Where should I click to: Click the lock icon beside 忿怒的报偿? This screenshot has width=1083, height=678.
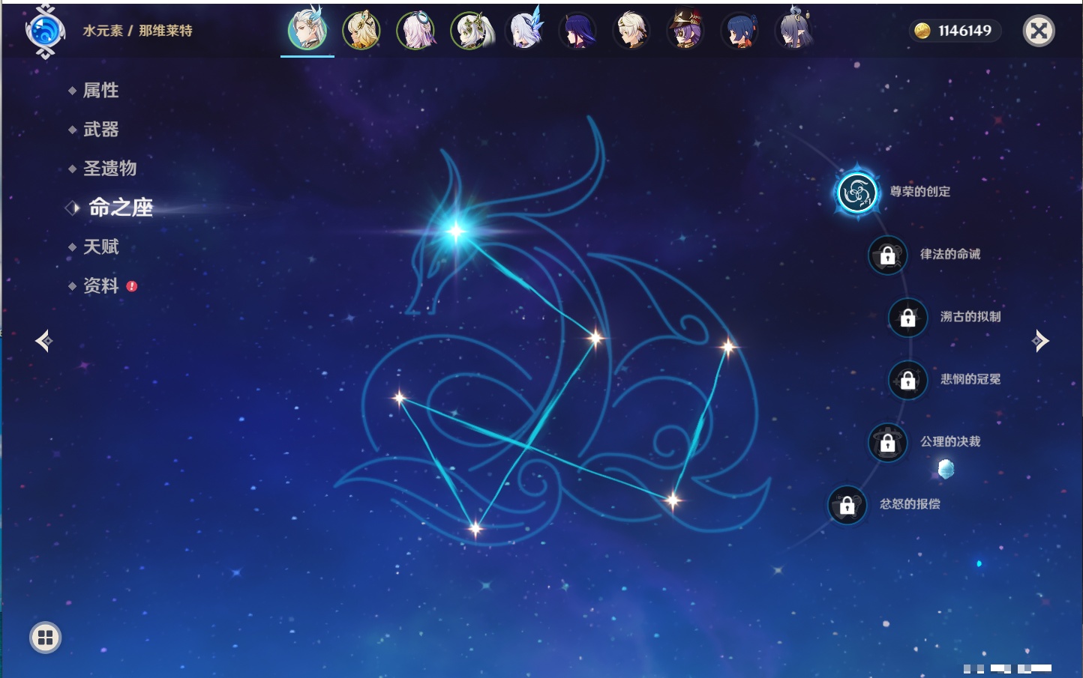847,505
